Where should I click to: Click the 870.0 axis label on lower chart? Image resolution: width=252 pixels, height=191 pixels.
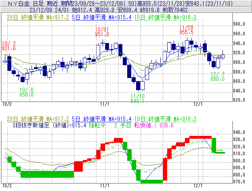[239, 182]
